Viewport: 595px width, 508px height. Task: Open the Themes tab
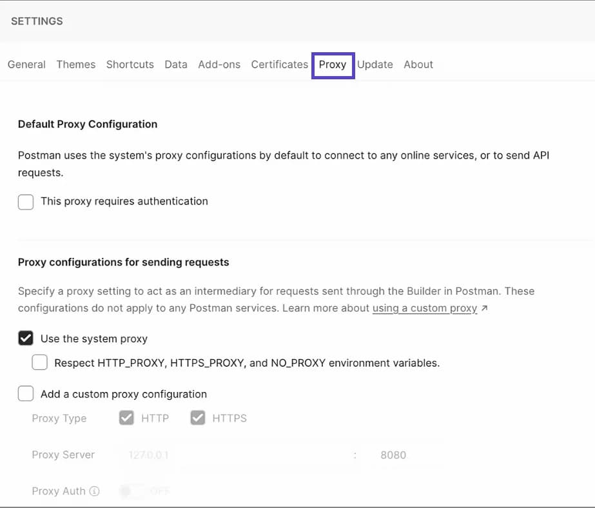coord(75,64)
